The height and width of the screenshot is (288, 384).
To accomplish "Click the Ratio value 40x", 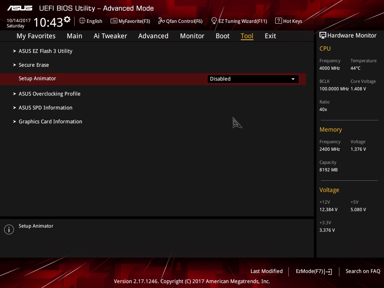I will (323, 109).
